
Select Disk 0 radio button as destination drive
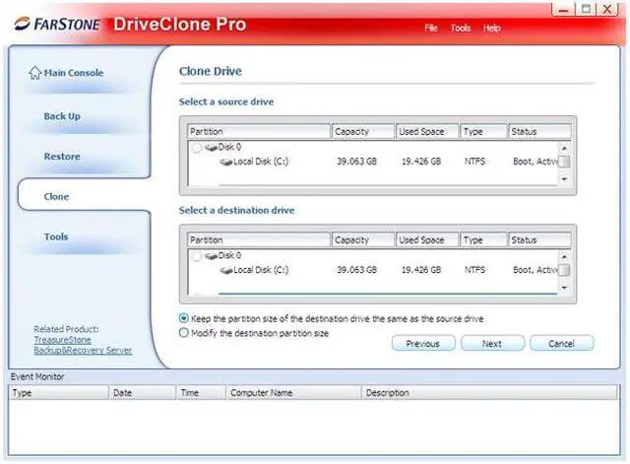(x=196, y=256)
